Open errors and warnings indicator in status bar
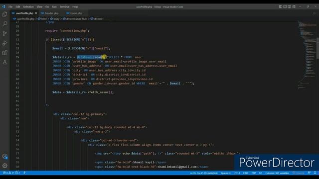This screenshot has height=179, width=319. click(x=11, y=173)
